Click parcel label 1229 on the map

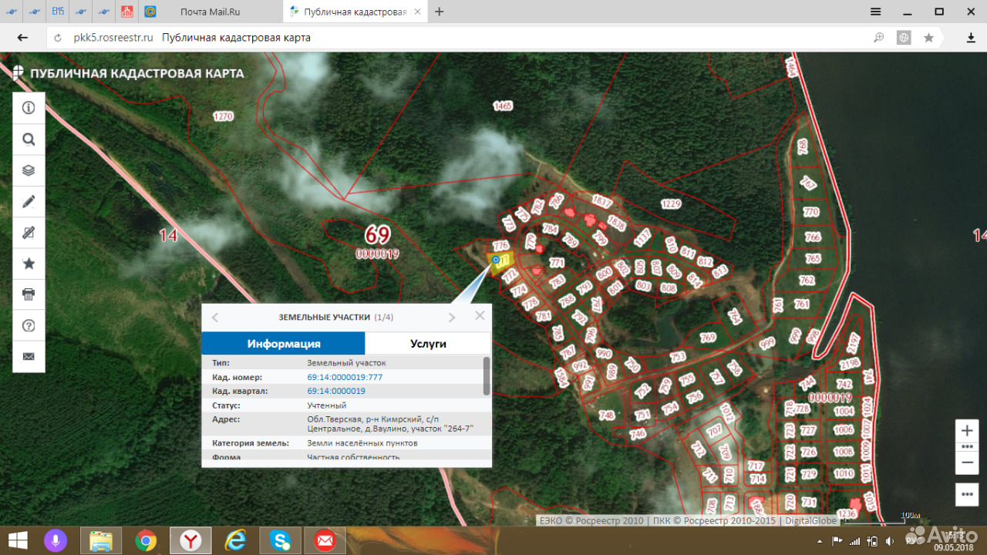point(672,203)
